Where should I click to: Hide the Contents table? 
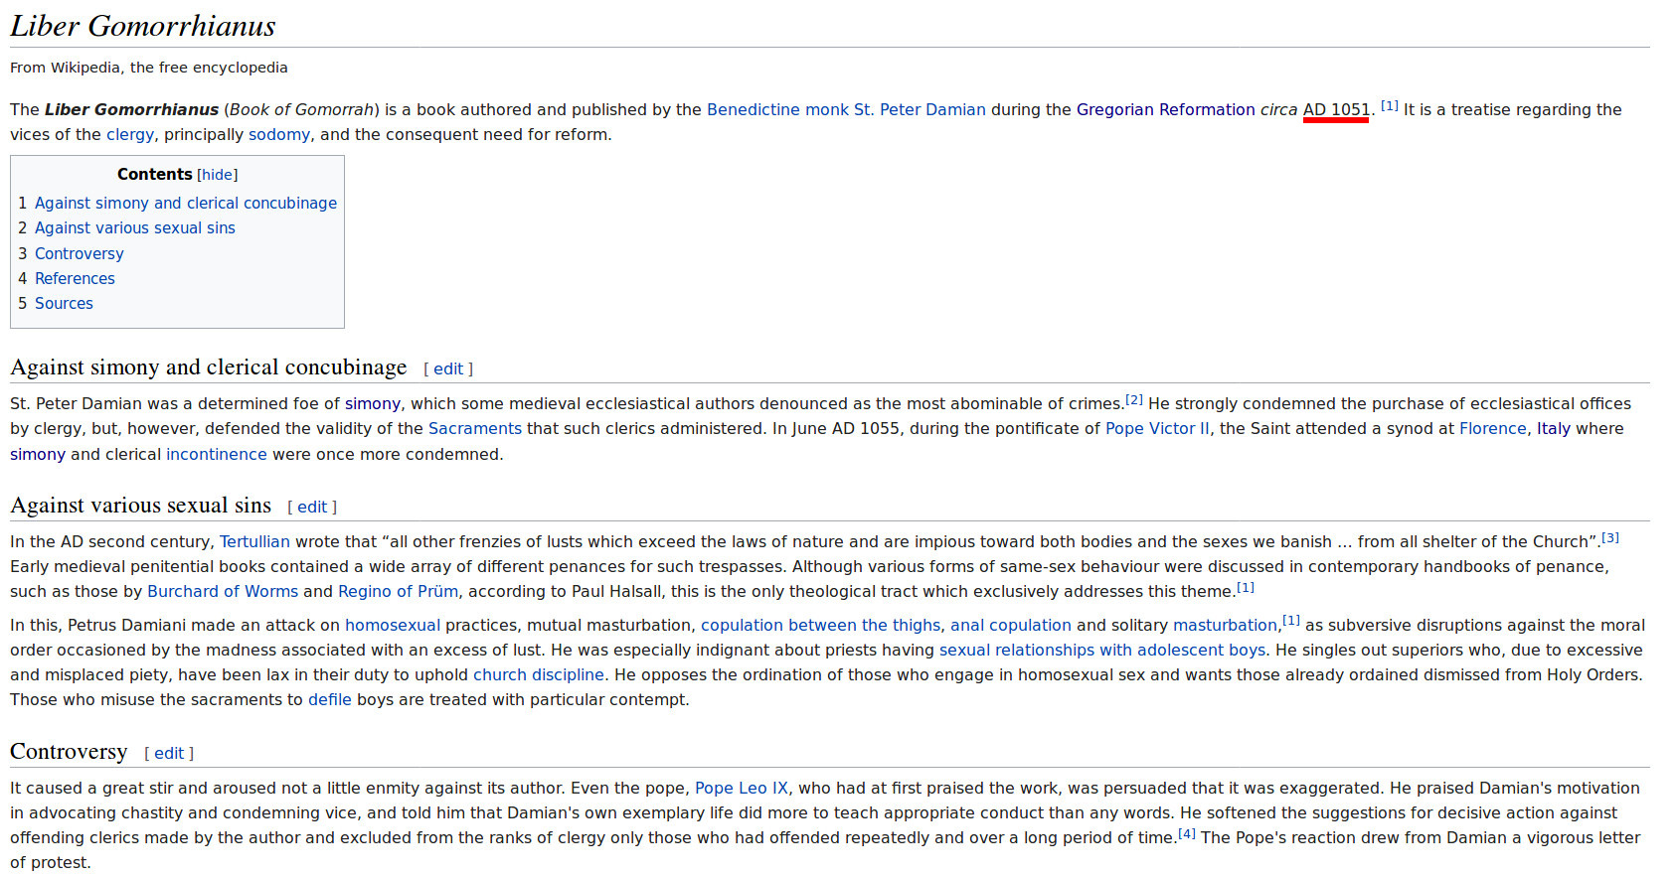coord(217,175)
